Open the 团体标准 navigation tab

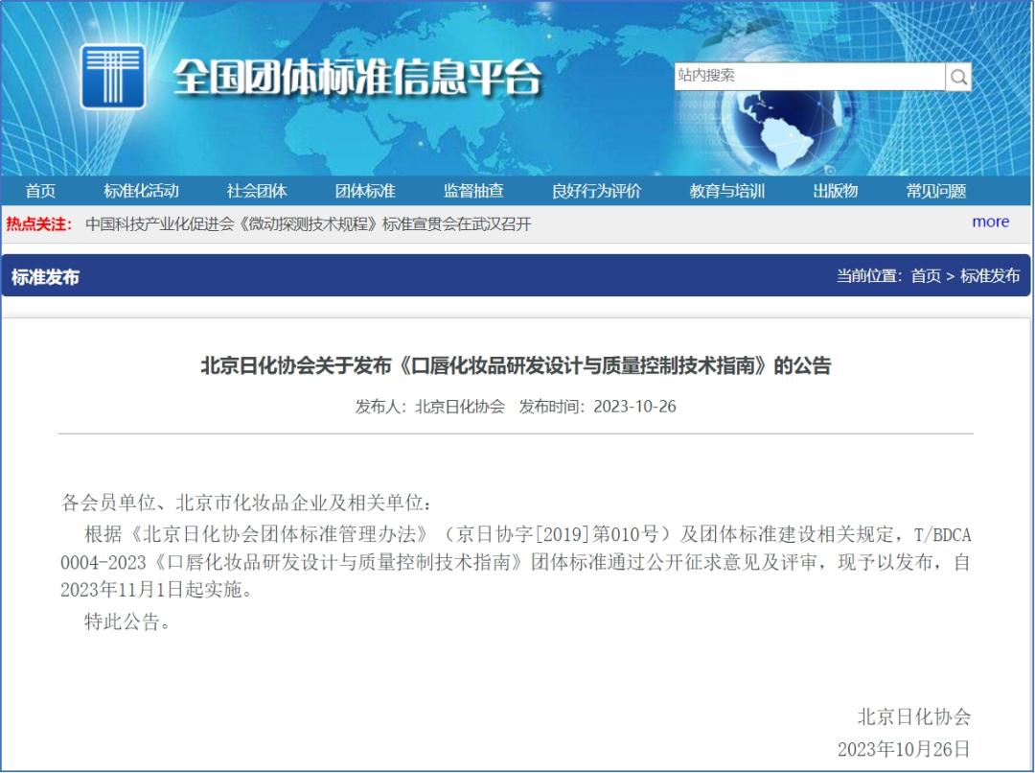[x=365, y=191]
